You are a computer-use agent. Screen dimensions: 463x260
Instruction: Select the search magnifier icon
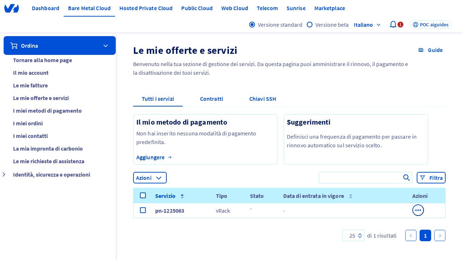pyautogui.click(x=406, y=178)
